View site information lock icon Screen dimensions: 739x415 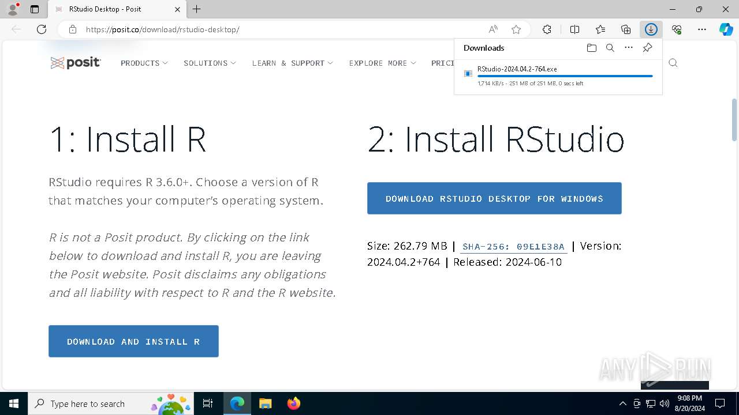(73, 29)
